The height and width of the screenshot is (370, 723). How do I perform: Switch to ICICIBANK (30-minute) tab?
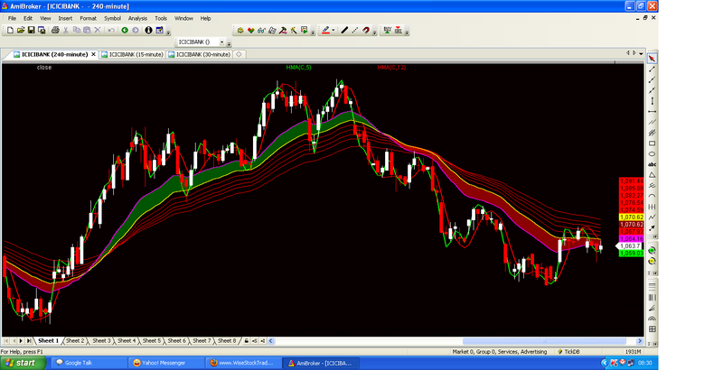click(x=199, y=54)
